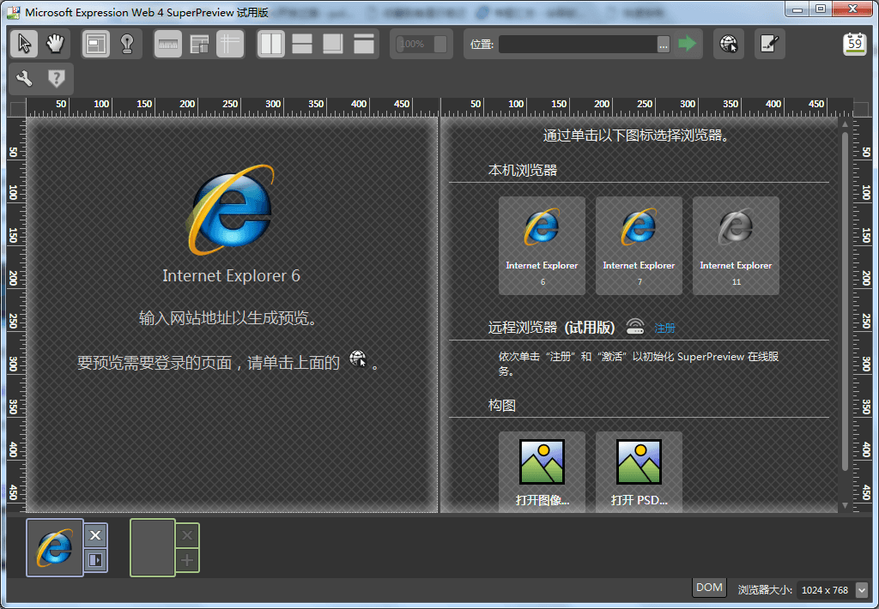Screen dimensions: 879x609
Task: Switch to the Internet Explorer 6 thumbnail tab
Action: click(54, 546)
